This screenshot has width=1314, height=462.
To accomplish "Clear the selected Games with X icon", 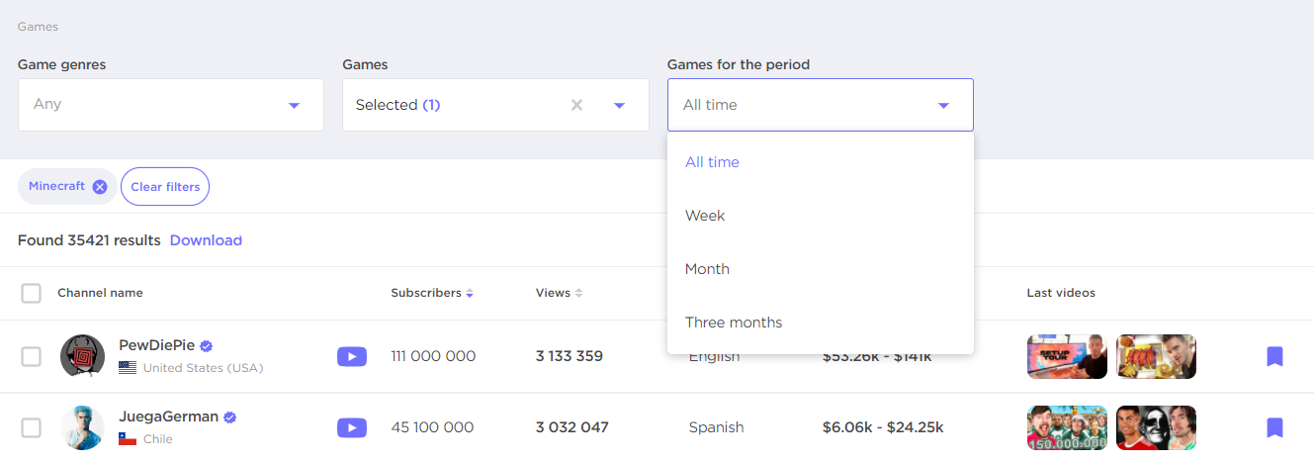I will (x=577, y=105).
